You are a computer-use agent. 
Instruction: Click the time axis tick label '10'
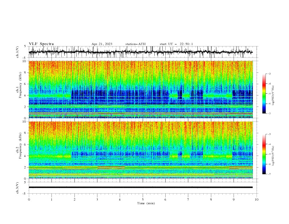point(257,199)
